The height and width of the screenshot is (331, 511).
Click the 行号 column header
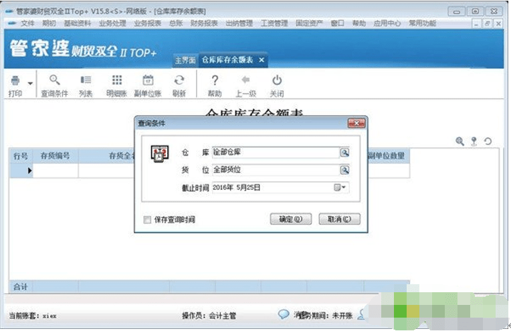pyautogui.click(x=21, y=156)
